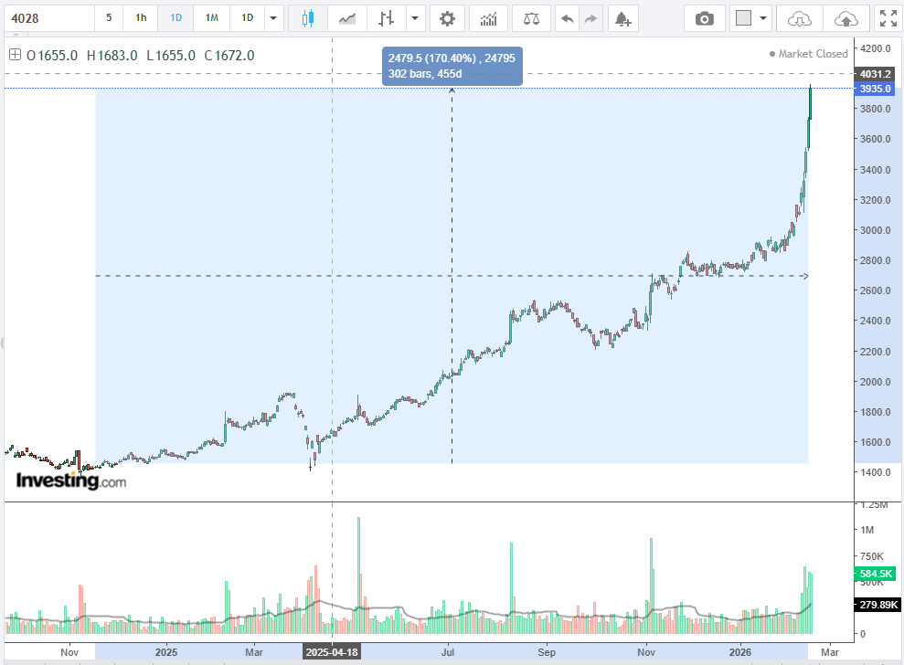This screenshot has height=665, width=904.
Task: Click the 1M volume axis label
Action: click(867, 530)
